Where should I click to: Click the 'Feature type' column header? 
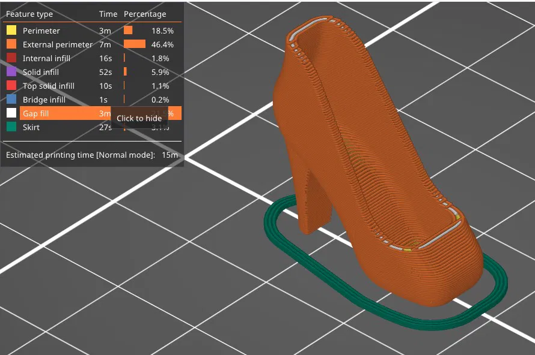point(29,14)
